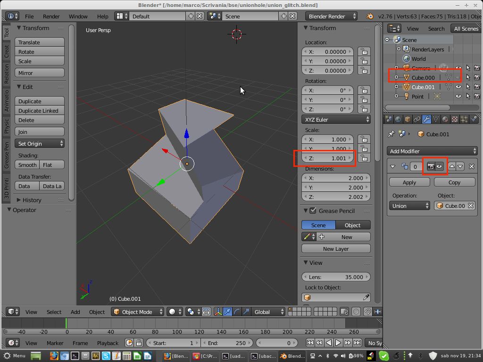Toggle Point lamp visibility eye in outliner
Image resolution: width=483 pixels, height=362 pixels.
click(x=458, y=96)
